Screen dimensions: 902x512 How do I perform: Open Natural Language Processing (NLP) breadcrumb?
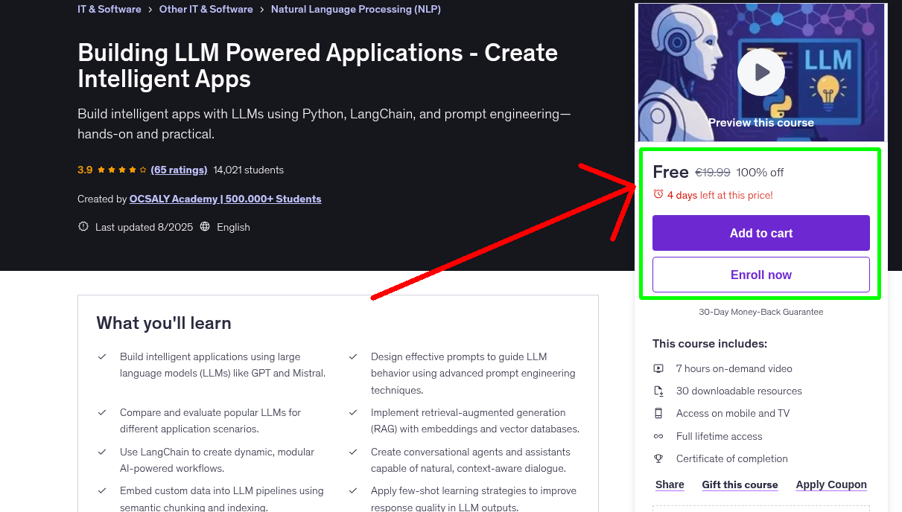[x=355, y=9]
